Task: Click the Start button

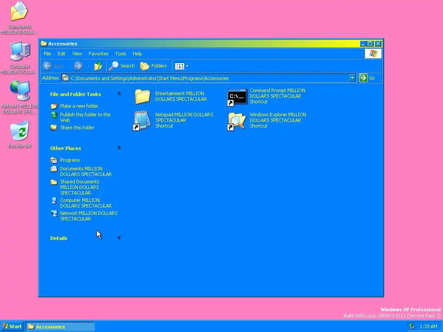Action: [12, 327]
